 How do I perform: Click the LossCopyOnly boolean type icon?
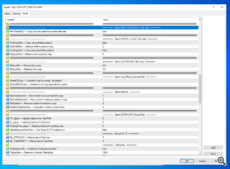[x=8, y=50]
